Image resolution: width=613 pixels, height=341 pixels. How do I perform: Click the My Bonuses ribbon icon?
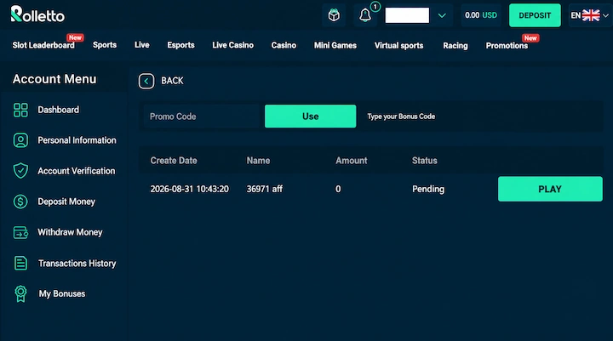[x=20, y=293]
